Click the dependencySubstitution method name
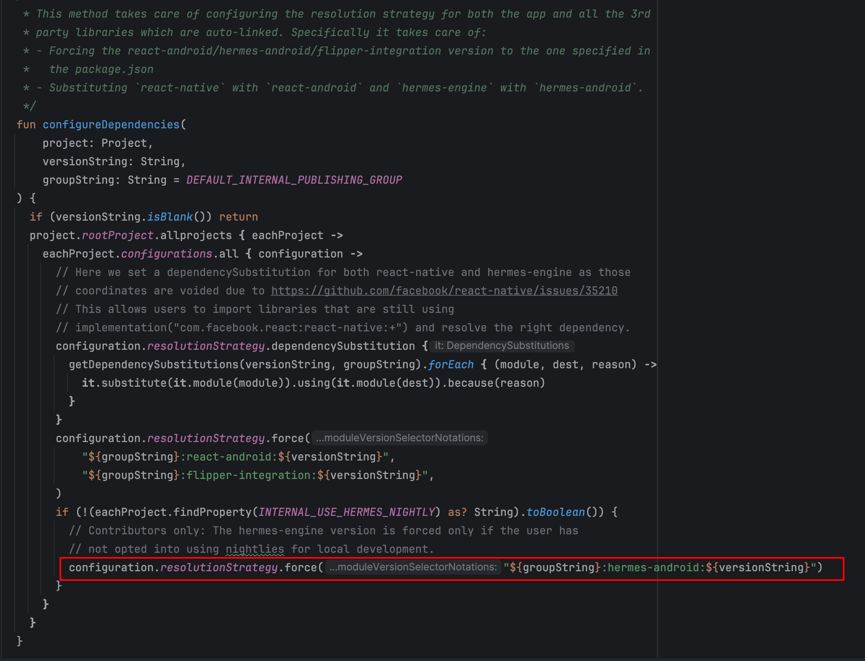This screenshot has height=661, width=865. pos(343,346)
